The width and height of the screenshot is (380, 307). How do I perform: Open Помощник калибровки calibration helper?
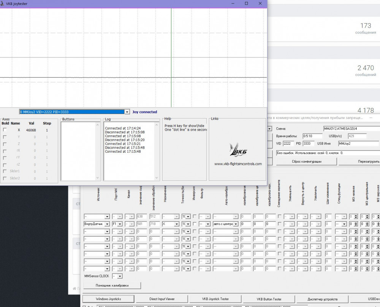point(112,285)
